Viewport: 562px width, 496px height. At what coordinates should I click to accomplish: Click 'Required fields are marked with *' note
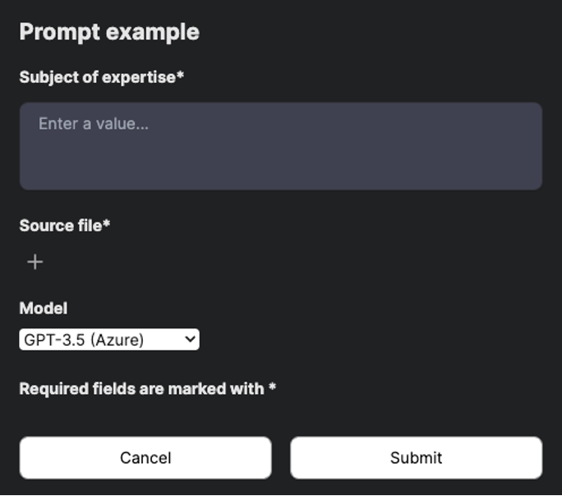[146, 388]
